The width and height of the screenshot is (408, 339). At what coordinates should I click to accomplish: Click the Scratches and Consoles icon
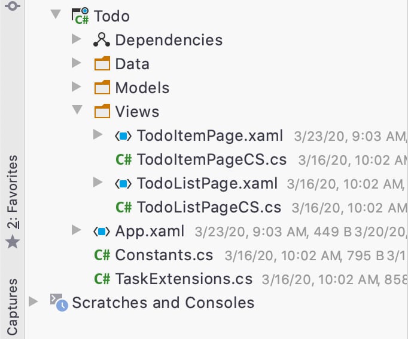tap(59, 303)
